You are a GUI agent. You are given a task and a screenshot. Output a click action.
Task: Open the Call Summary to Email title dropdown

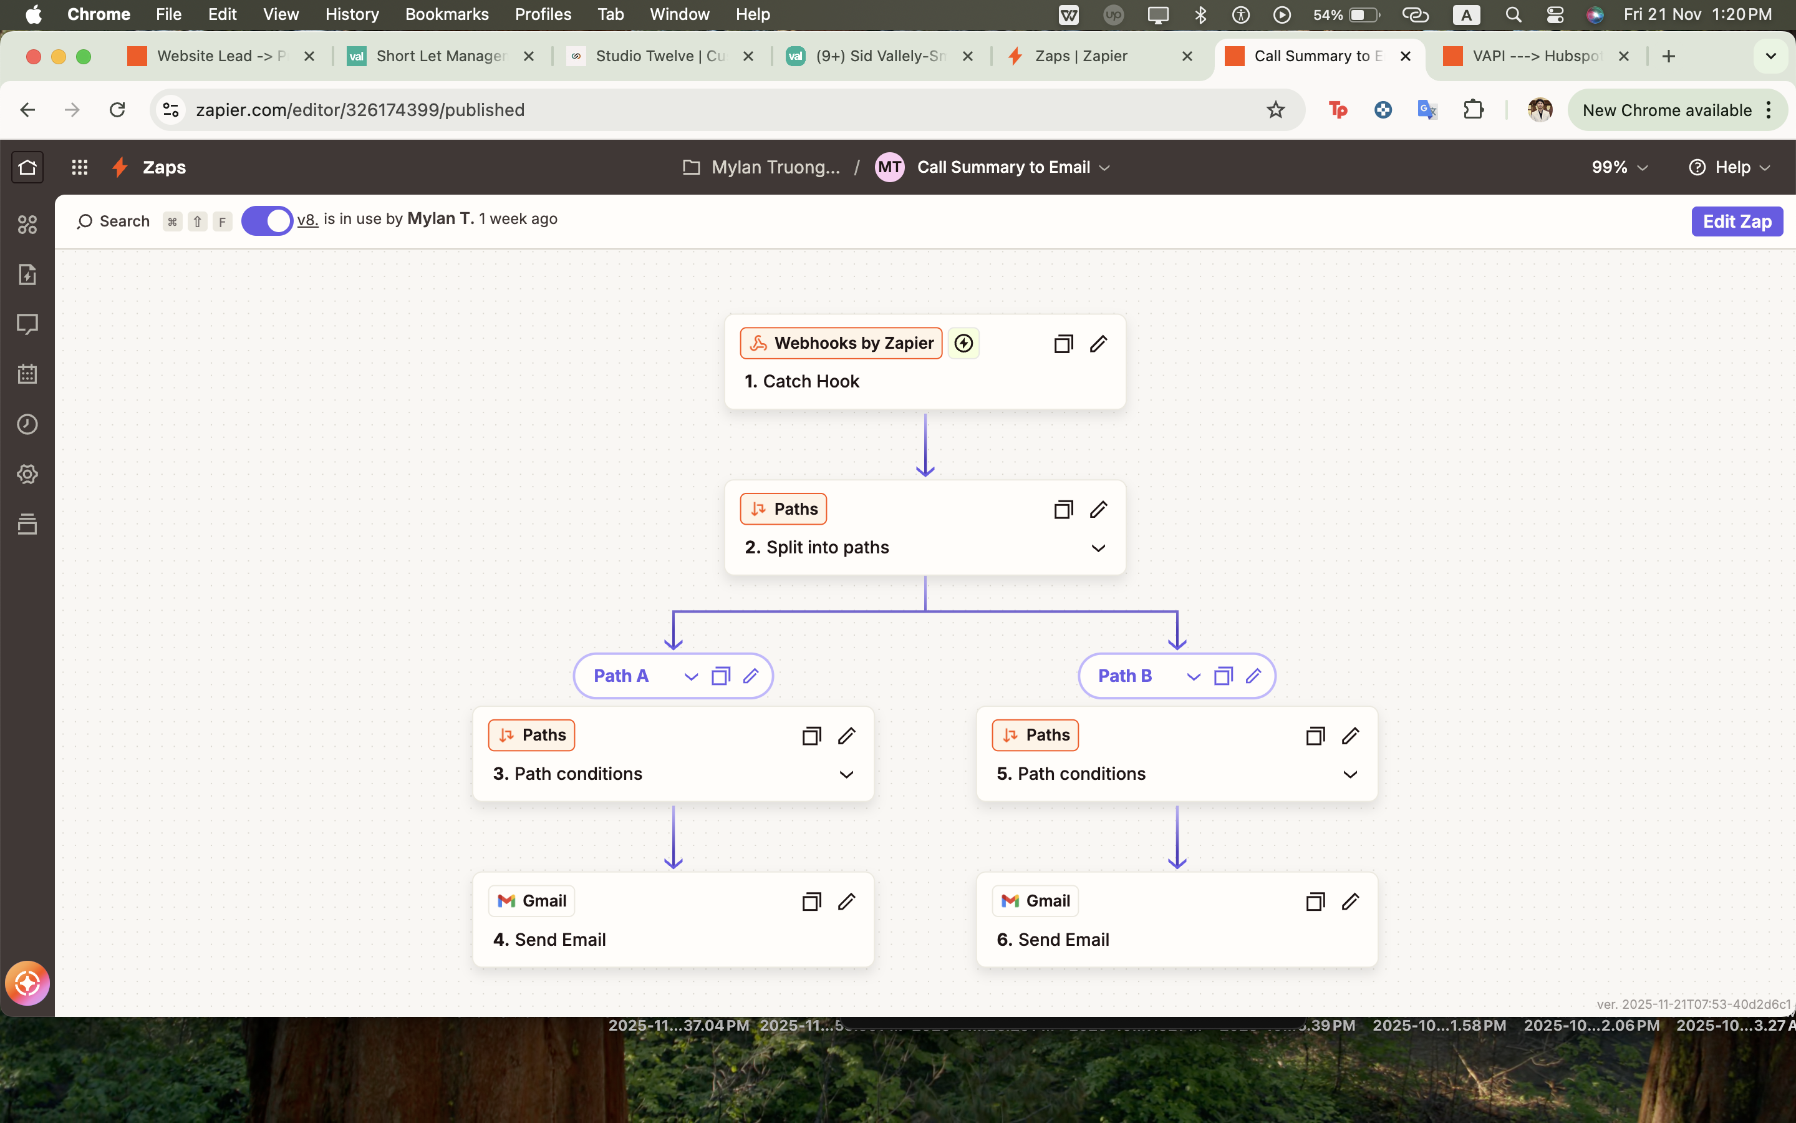1104,167
